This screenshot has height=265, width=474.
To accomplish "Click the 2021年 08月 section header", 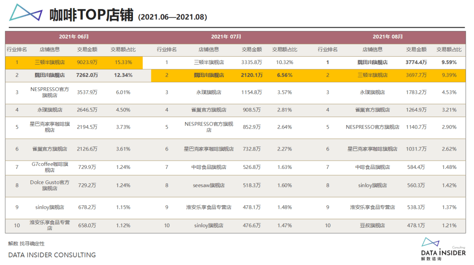I will coord(388,36).
